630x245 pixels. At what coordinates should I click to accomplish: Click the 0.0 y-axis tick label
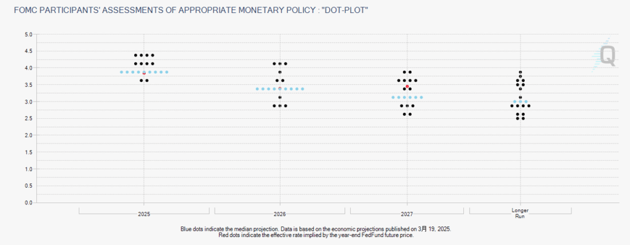point(28,203)
